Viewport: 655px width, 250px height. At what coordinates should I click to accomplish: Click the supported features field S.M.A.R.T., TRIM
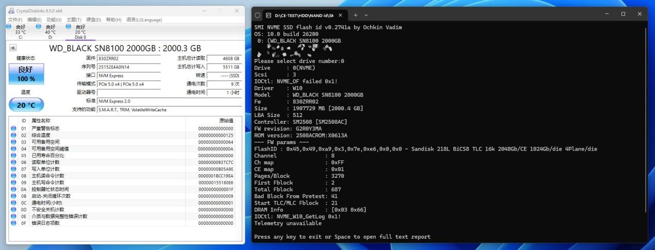(x=169, y=109)
